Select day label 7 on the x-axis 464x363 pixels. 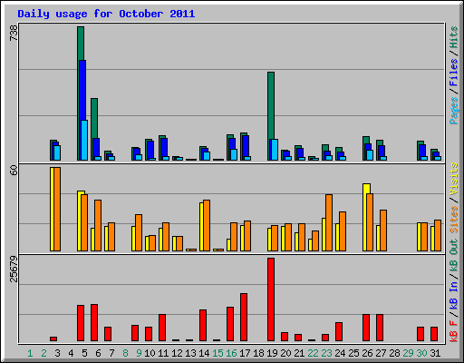tap(111, 353)
